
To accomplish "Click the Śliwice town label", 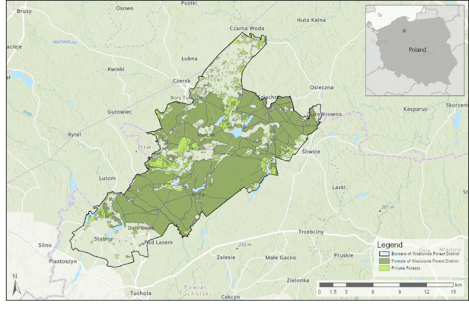I will [x=310, y=152].
